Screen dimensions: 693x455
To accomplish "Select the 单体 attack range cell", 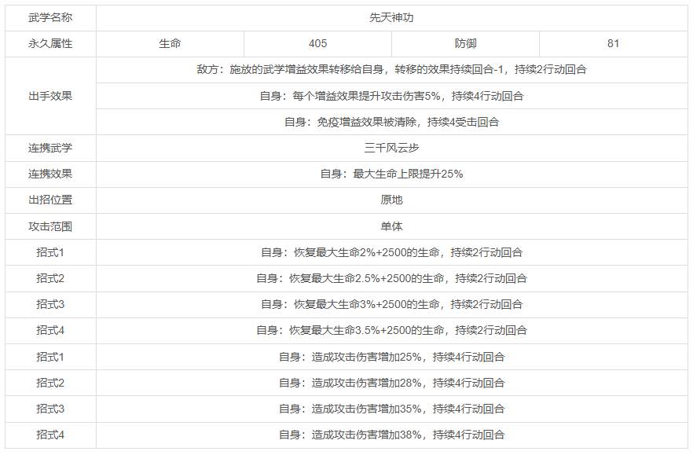I will click(x=391, y=226).
